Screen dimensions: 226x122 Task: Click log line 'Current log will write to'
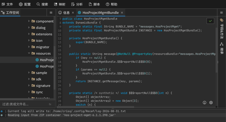click(x=67, y=111)
